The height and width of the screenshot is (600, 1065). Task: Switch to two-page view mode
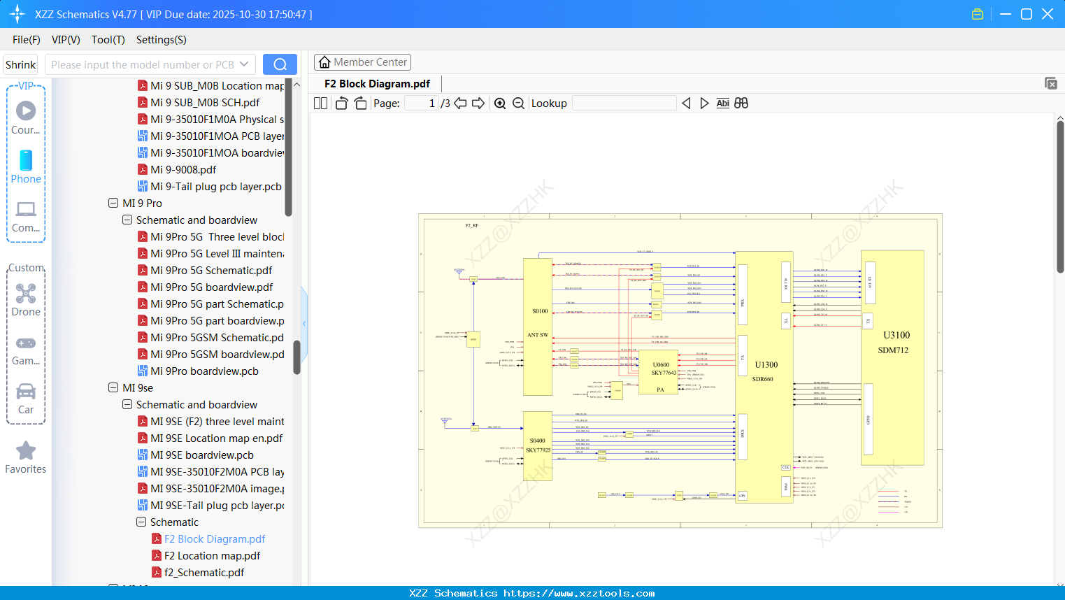point(320,102)
